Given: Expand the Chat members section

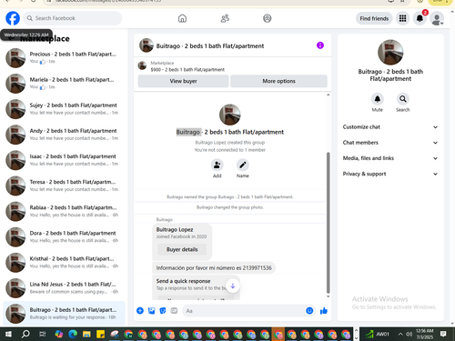Looking at the screenshot, I should 390,143.
